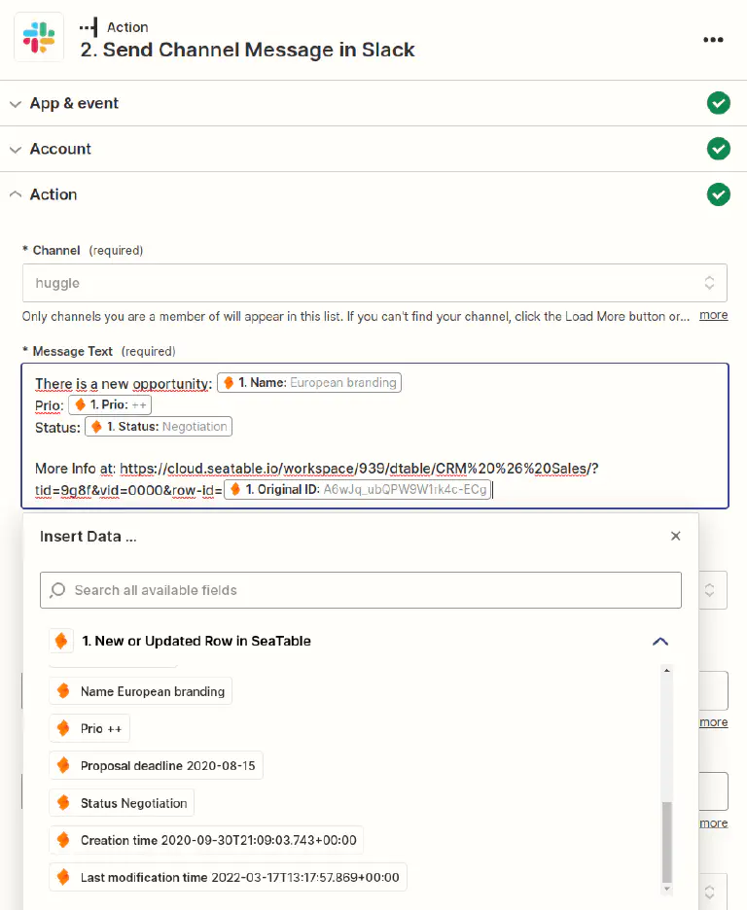Expand the Account section
The image size is (747, 910).
60,149
